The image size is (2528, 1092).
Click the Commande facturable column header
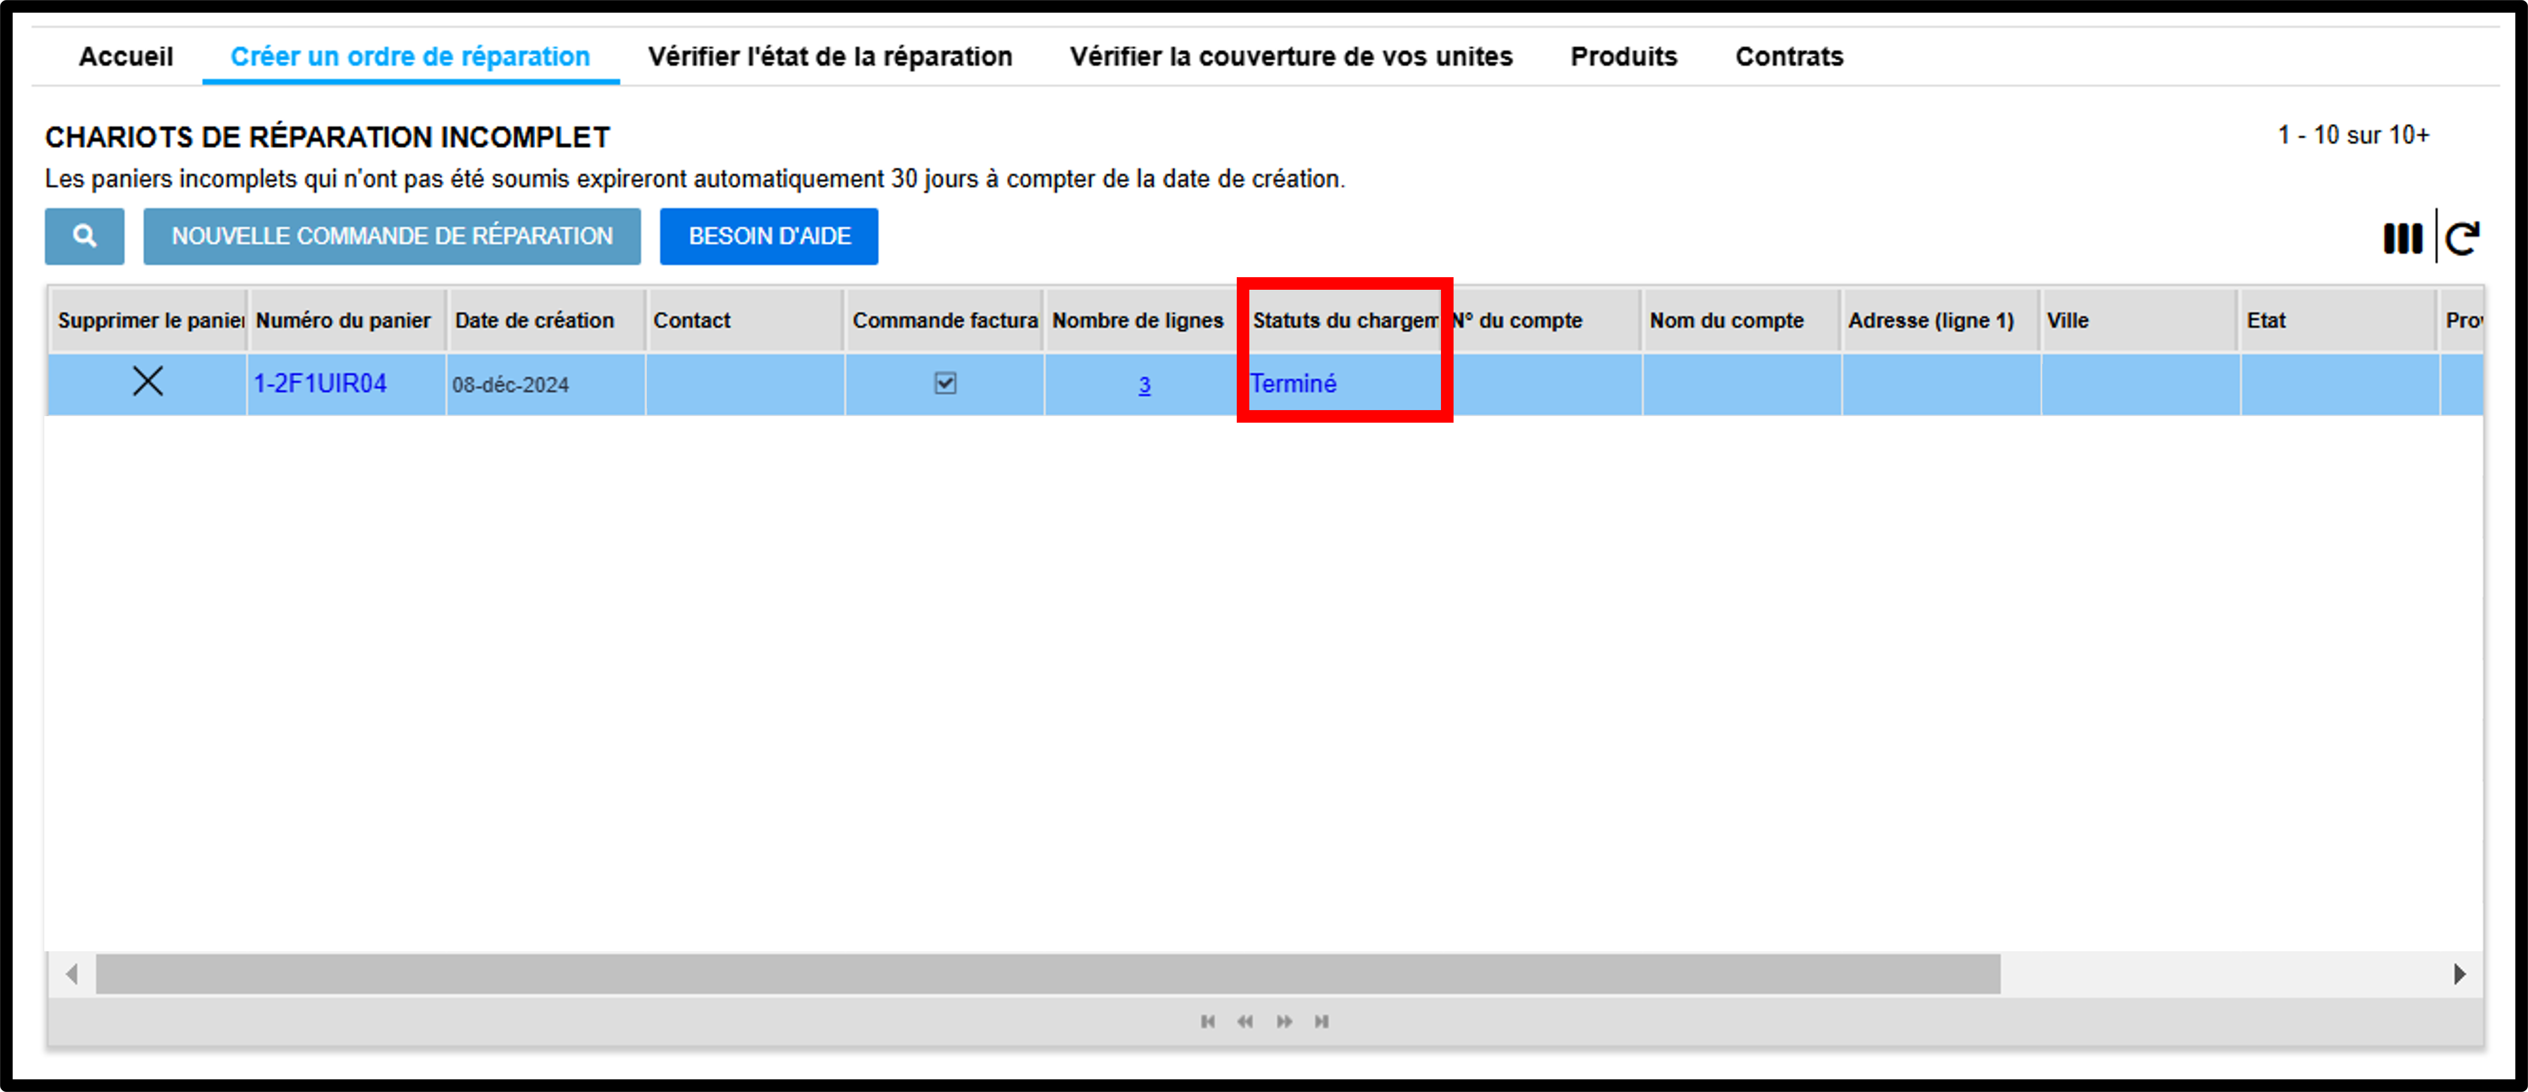click(945, 321)
